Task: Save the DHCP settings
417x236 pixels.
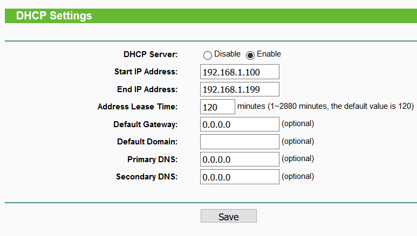Action: click(229, 216)
